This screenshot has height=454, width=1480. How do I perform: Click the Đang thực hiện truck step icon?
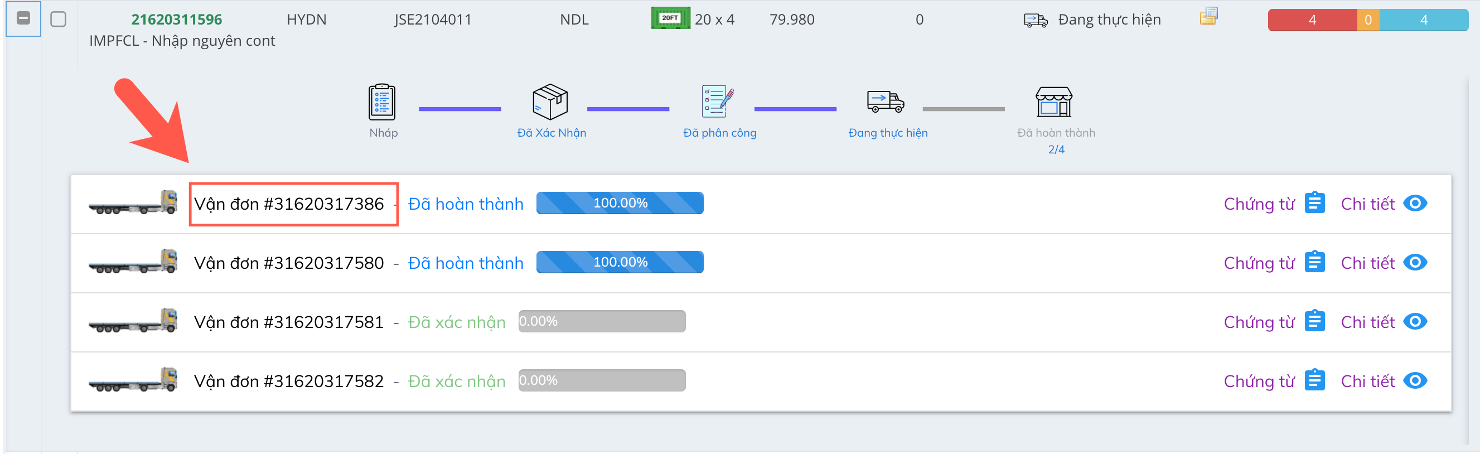click(886, 102)
